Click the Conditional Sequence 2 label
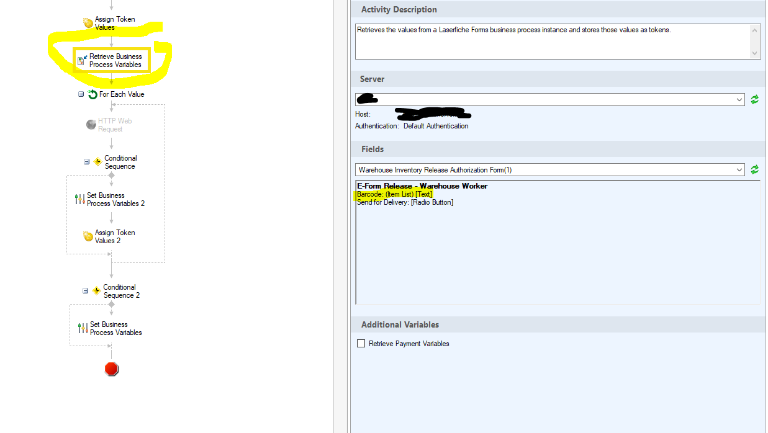 pyautogui.click(x=122, y=291)
